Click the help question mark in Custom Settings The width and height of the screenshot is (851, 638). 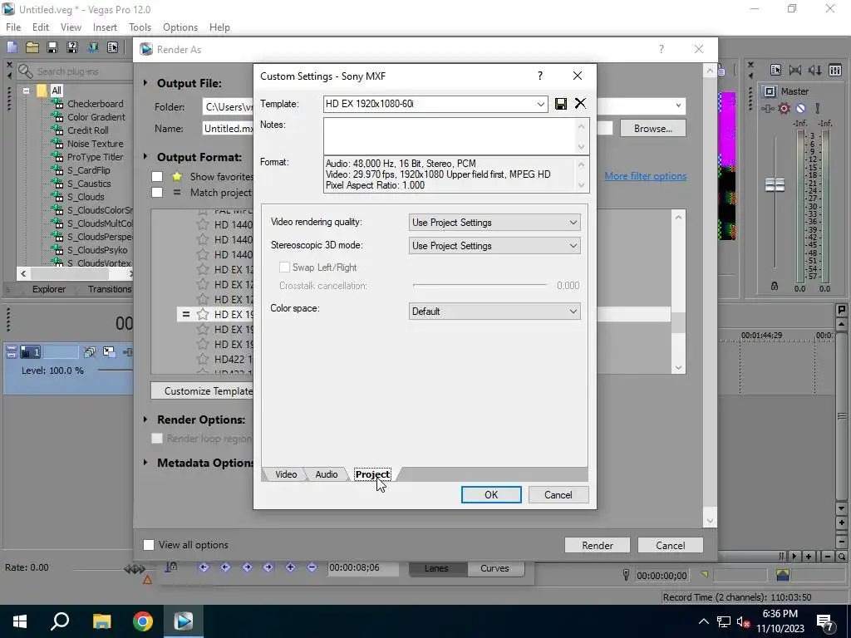point(539,76)
